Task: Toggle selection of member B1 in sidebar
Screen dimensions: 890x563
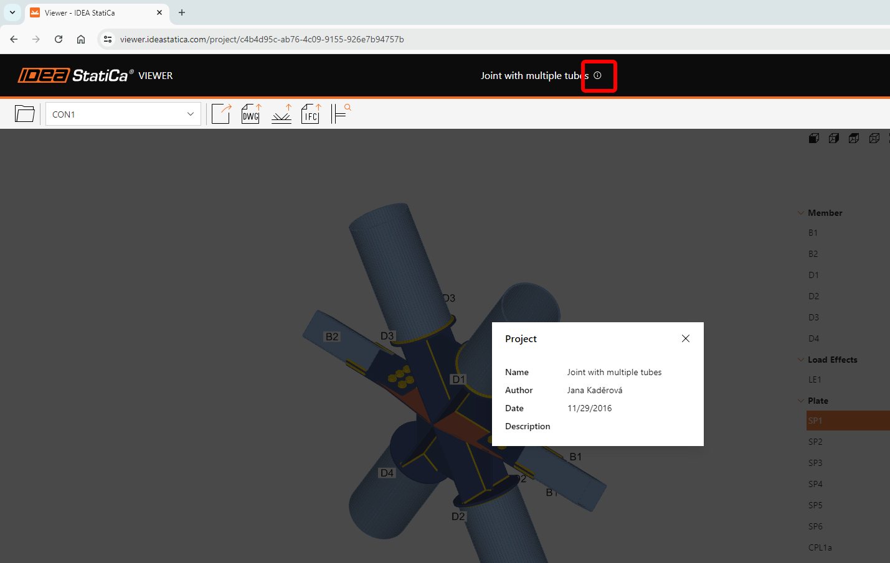Action: [813, 232]
